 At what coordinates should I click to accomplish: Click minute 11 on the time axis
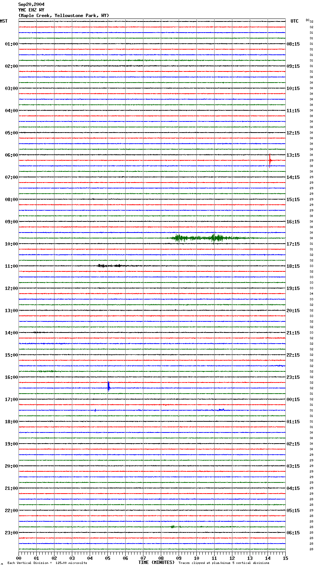click(x=214, y=558)
